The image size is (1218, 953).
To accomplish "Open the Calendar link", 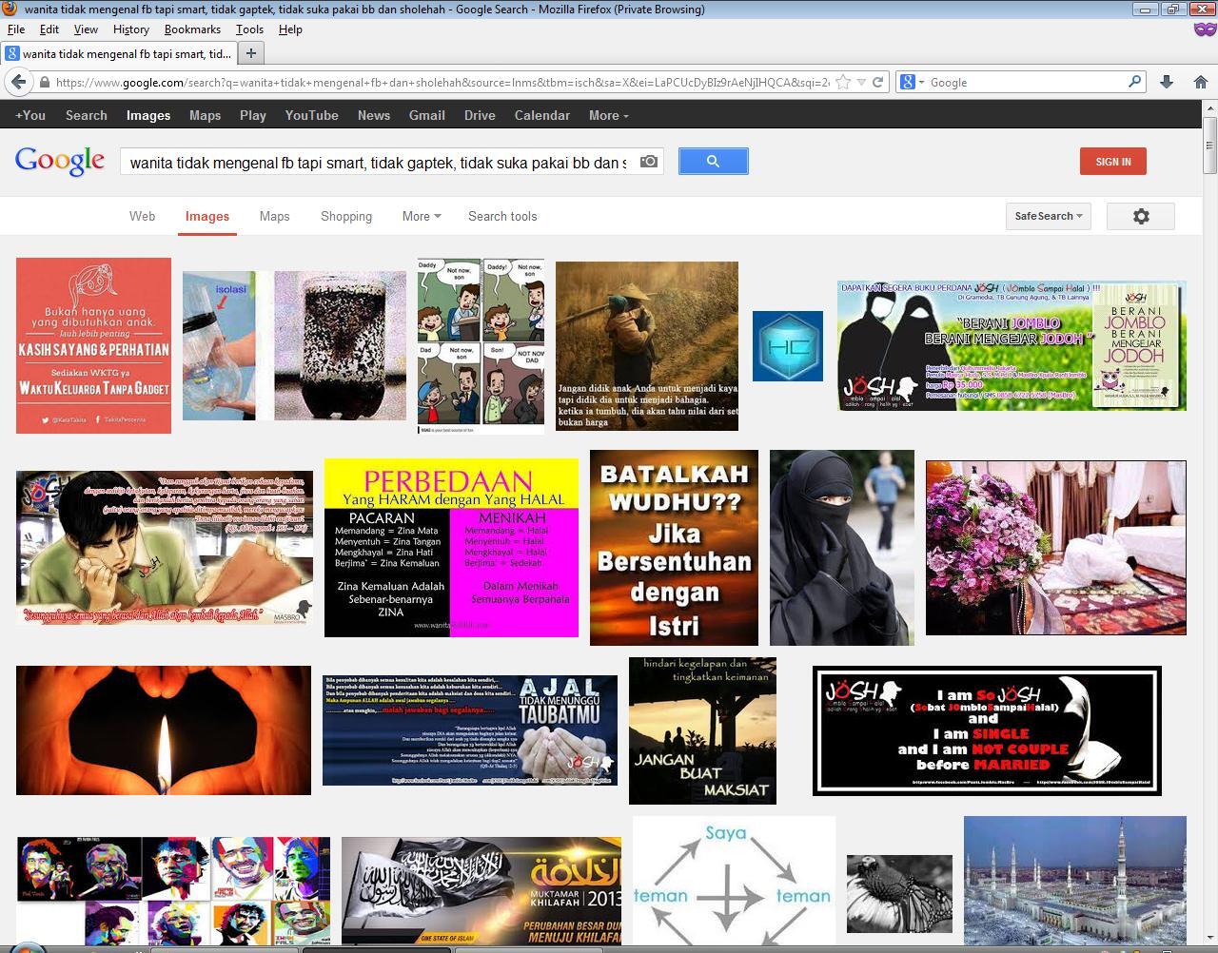I will point(542,115).
